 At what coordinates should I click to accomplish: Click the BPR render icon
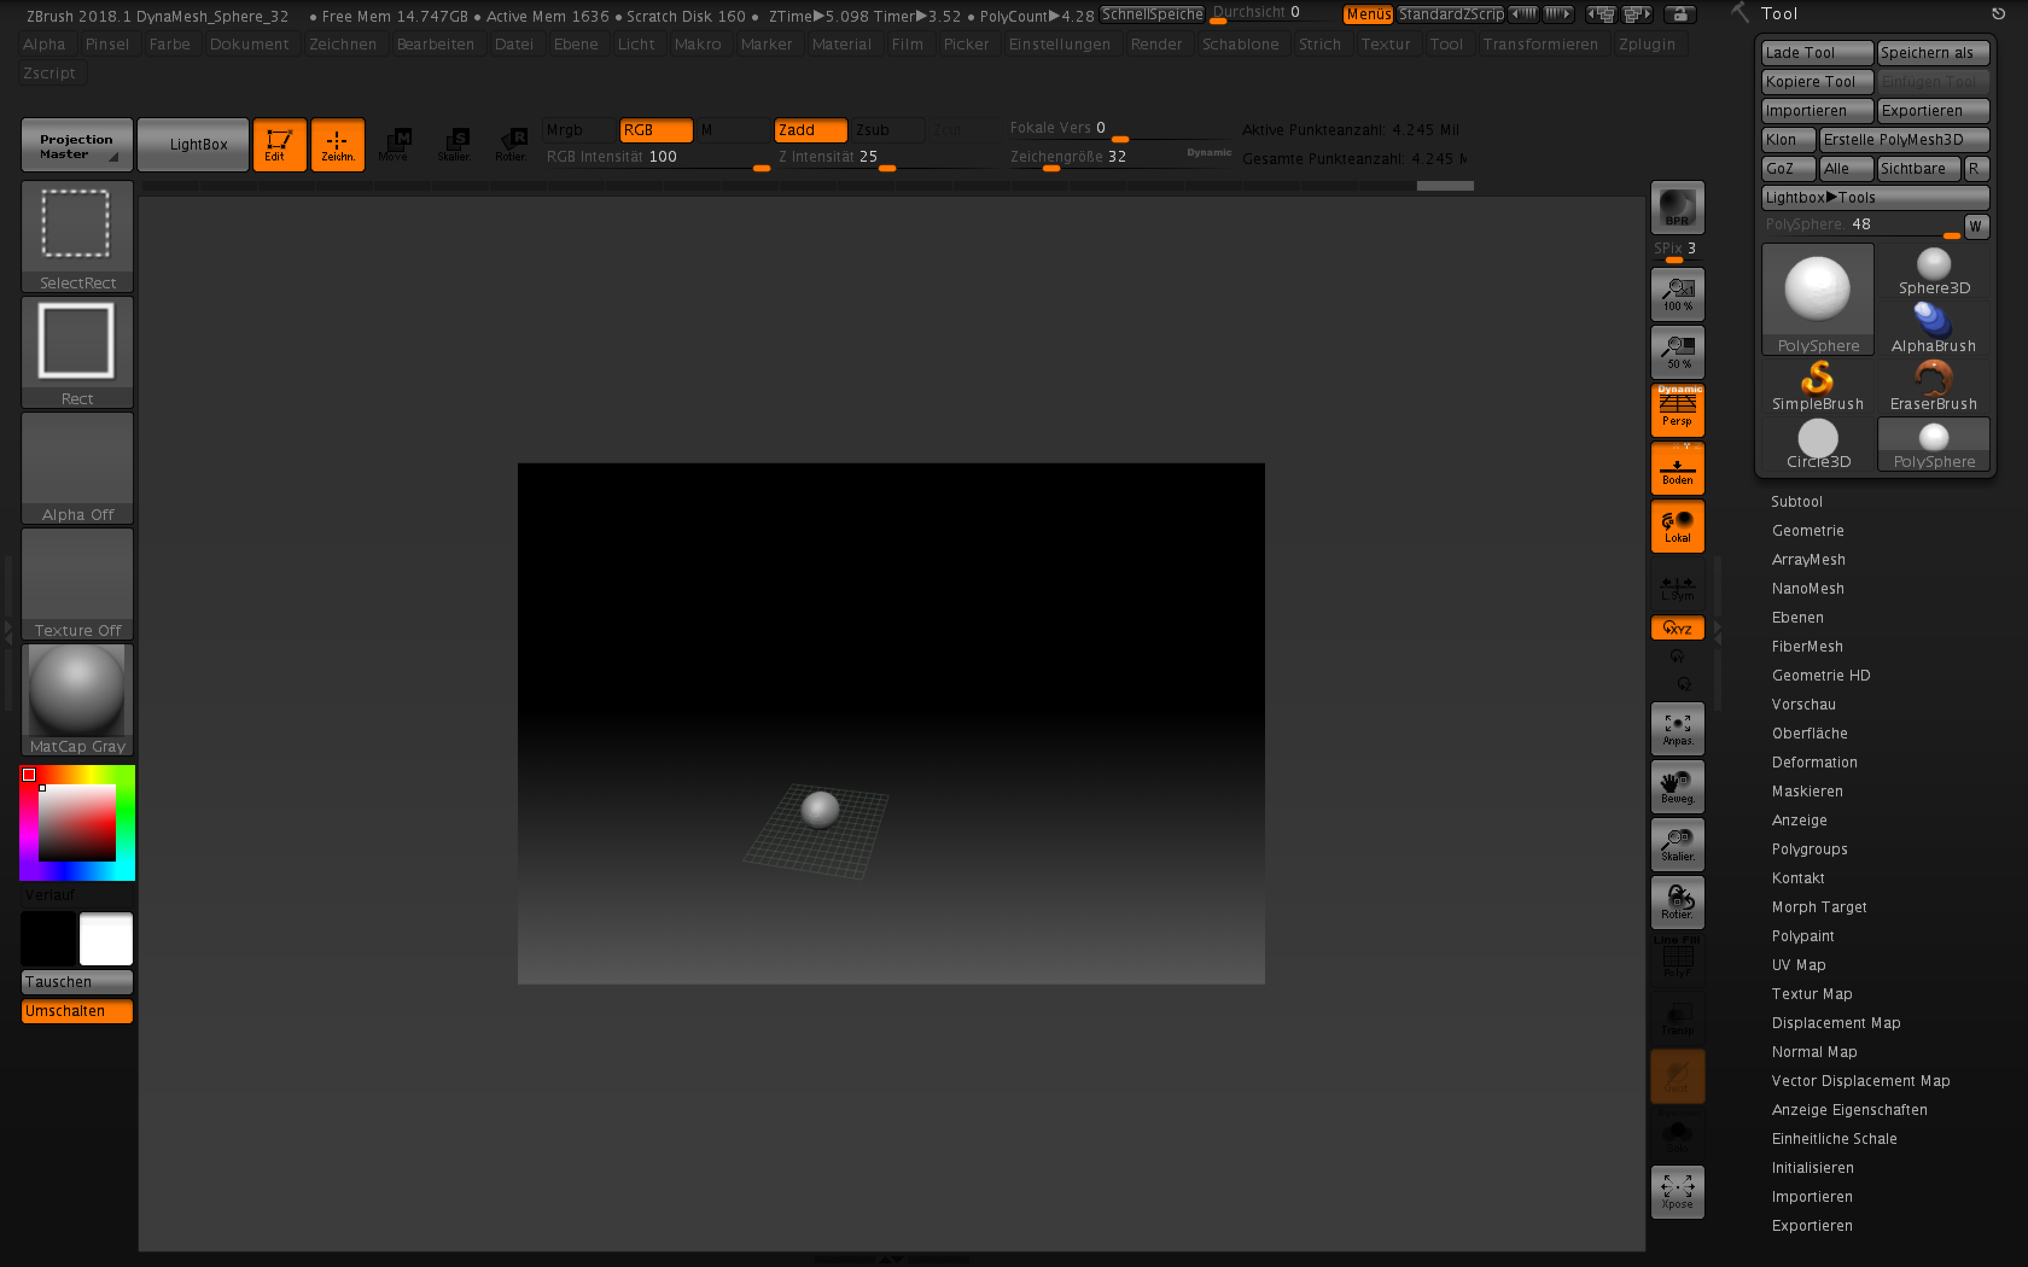[x=1677, y=207]
